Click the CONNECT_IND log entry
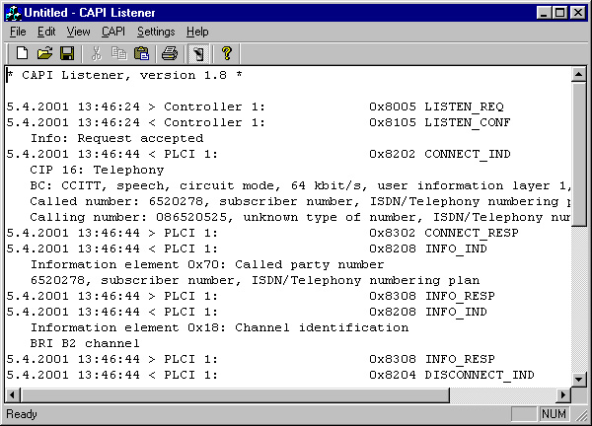592x426 pixels. point(259,154)
